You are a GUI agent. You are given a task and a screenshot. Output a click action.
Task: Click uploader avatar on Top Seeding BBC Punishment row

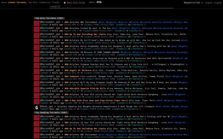(37, 136)
